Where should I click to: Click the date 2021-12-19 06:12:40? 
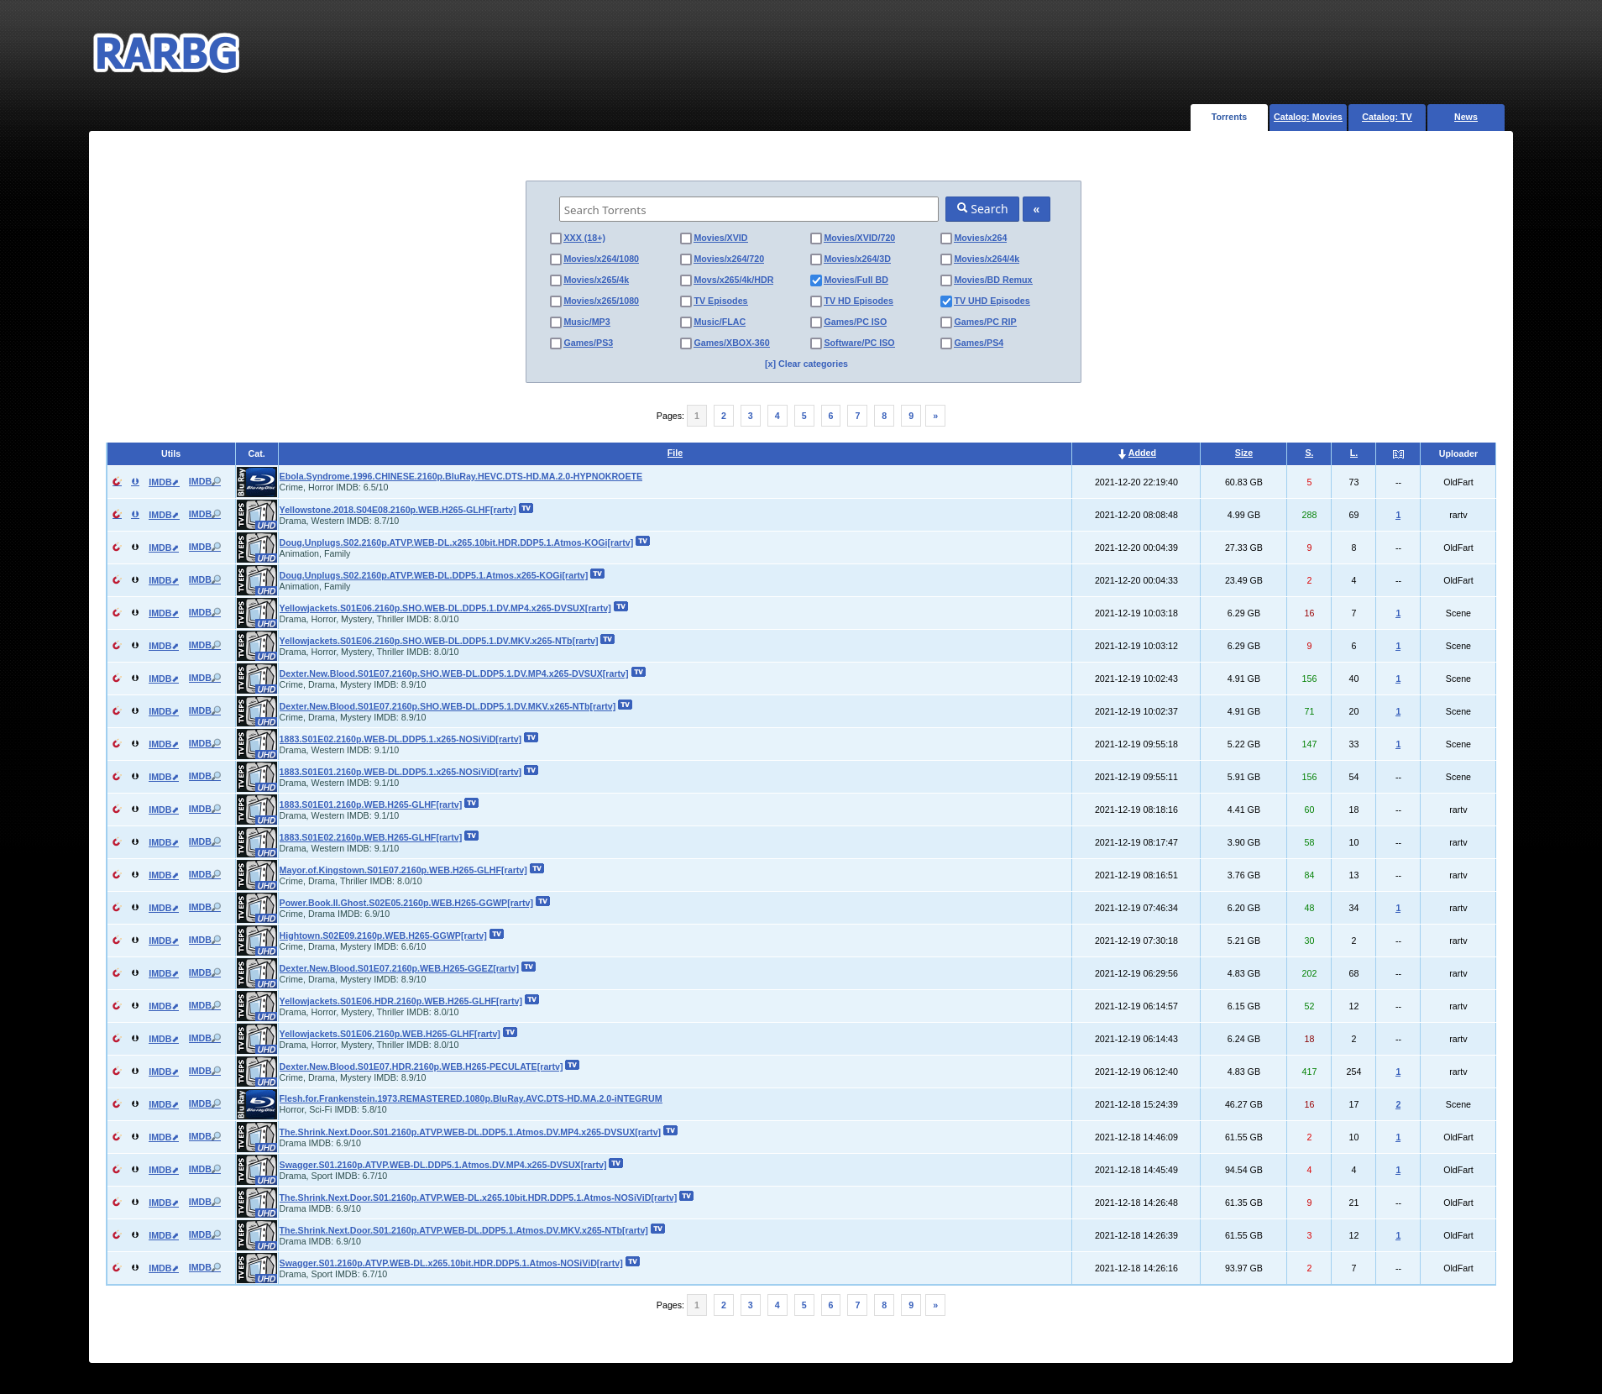[x=1136, y=1072]
